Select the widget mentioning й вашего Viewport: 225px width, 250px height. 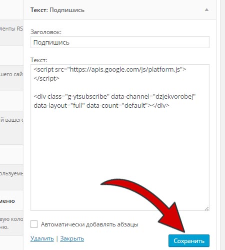11,128
